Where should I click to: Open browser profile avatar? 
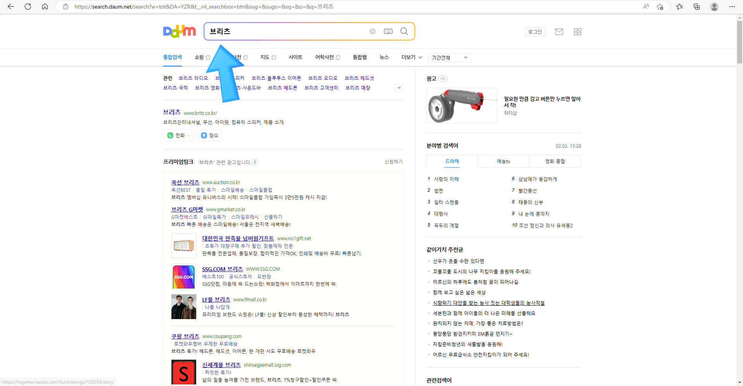[714, 7]
